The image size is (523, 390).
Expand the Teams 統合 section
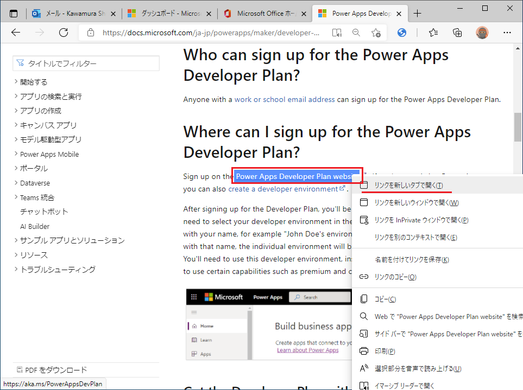(34, 197)
